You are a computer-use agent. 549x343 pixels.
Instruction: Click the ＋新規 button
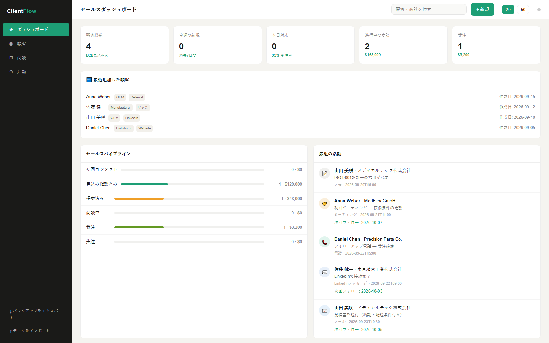(482, 10)
